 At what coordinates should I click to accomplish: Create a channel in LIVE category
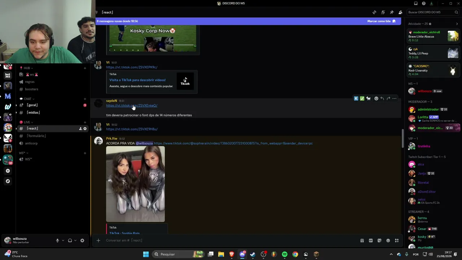(85, 122)
